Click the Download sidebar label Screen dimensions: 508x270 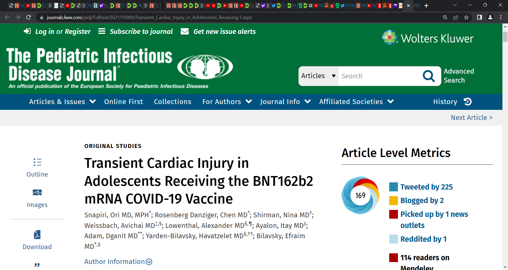[x=37, y=247]
